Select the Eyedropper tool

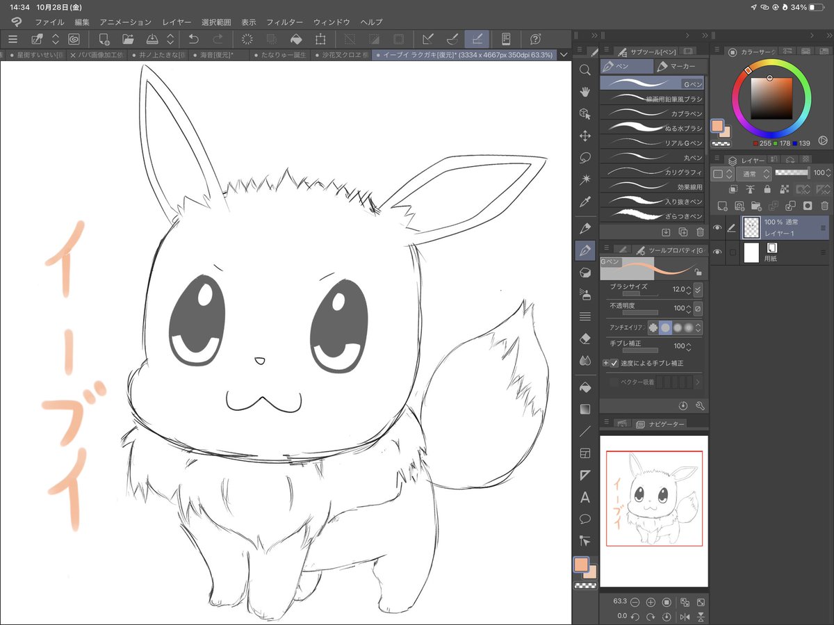(x=585, y=202)
